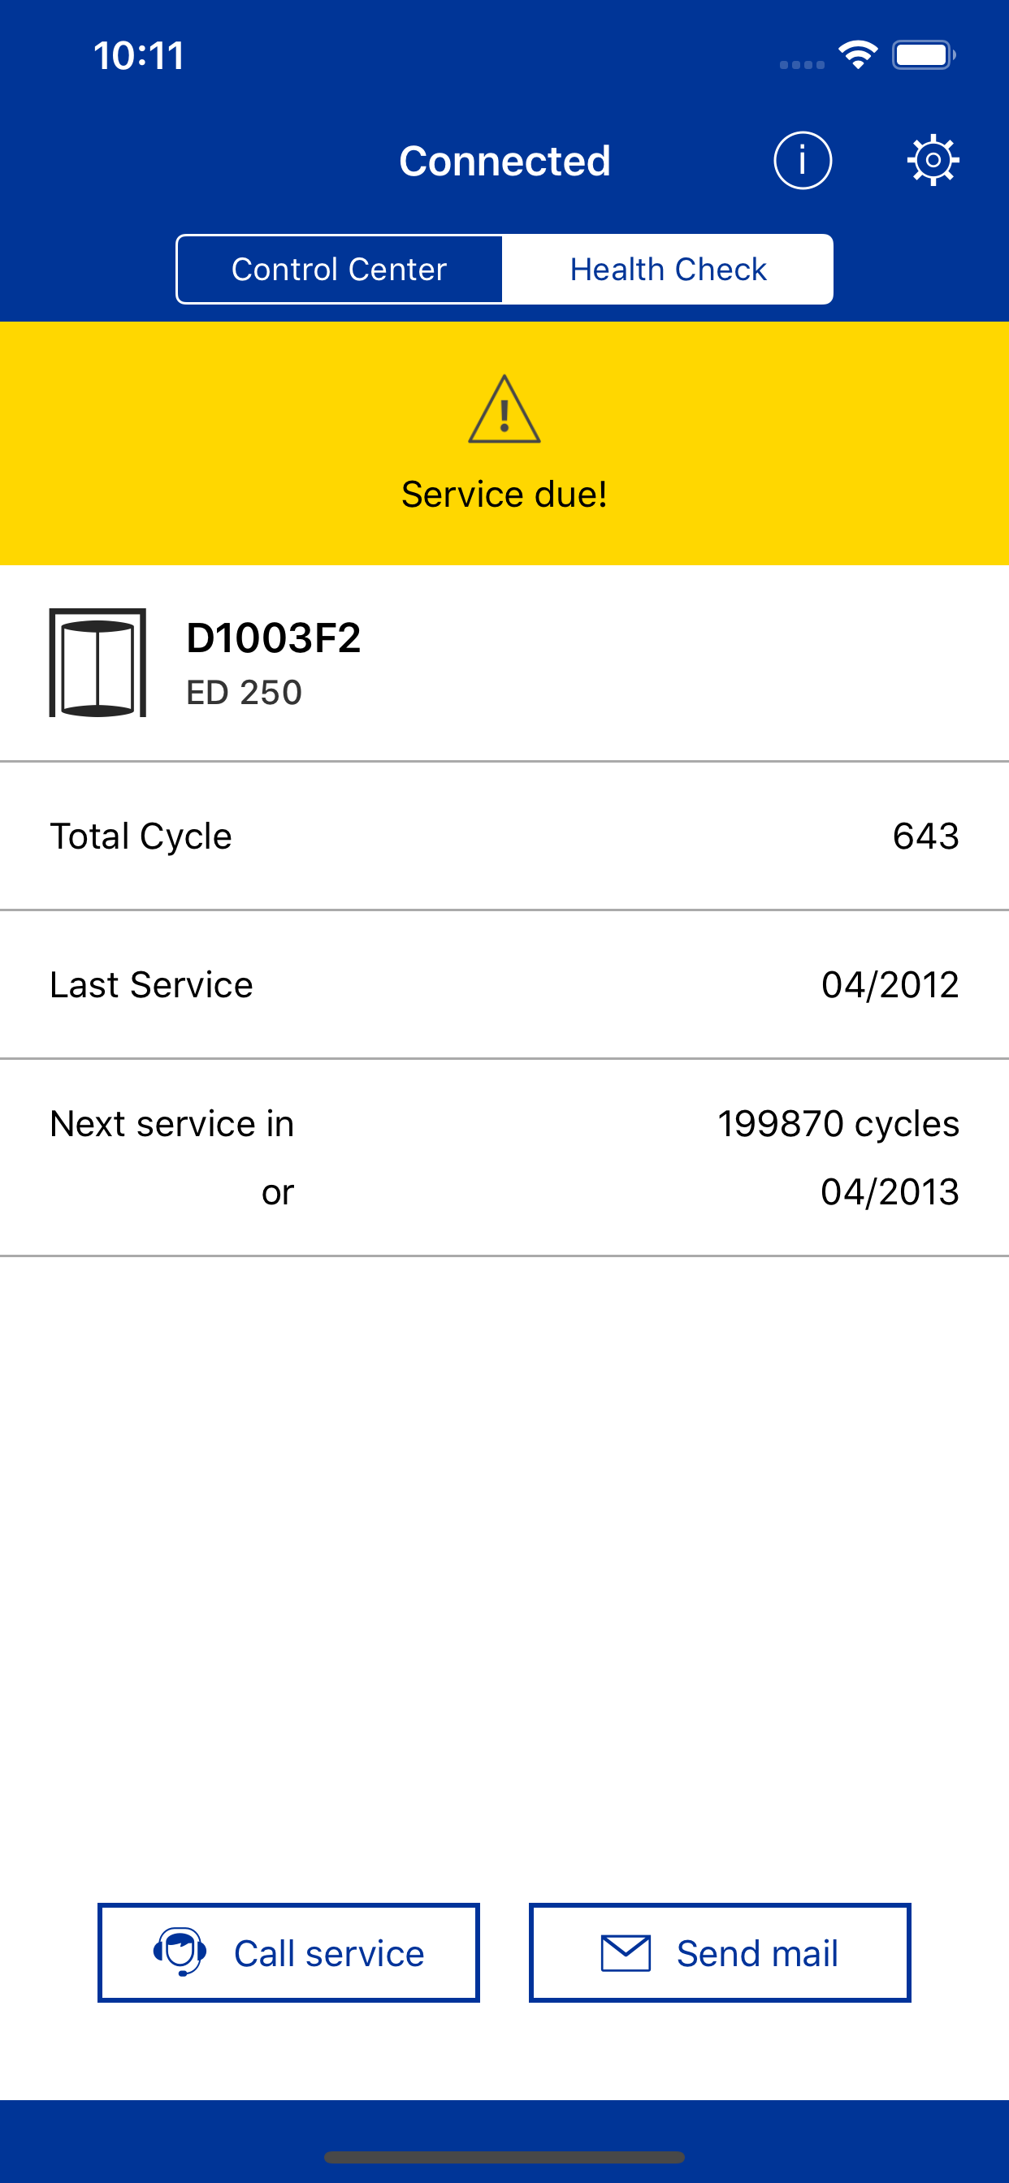Open the info icon in header
The width and height of the screenshot is (1009, 2183).
coord(802,160)
